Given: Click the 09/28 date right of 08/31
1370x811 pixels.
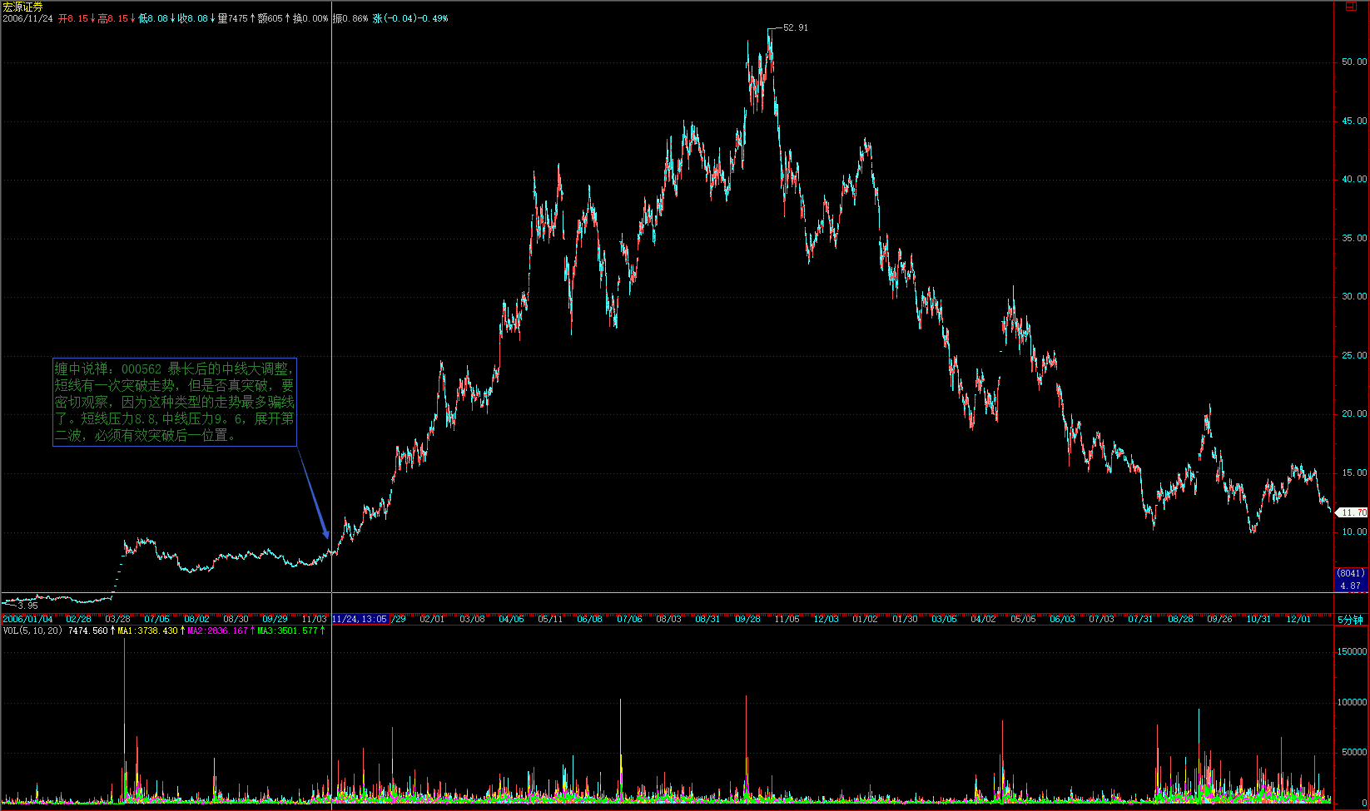Looking at the screenshot, I should [x=747, y=620].
